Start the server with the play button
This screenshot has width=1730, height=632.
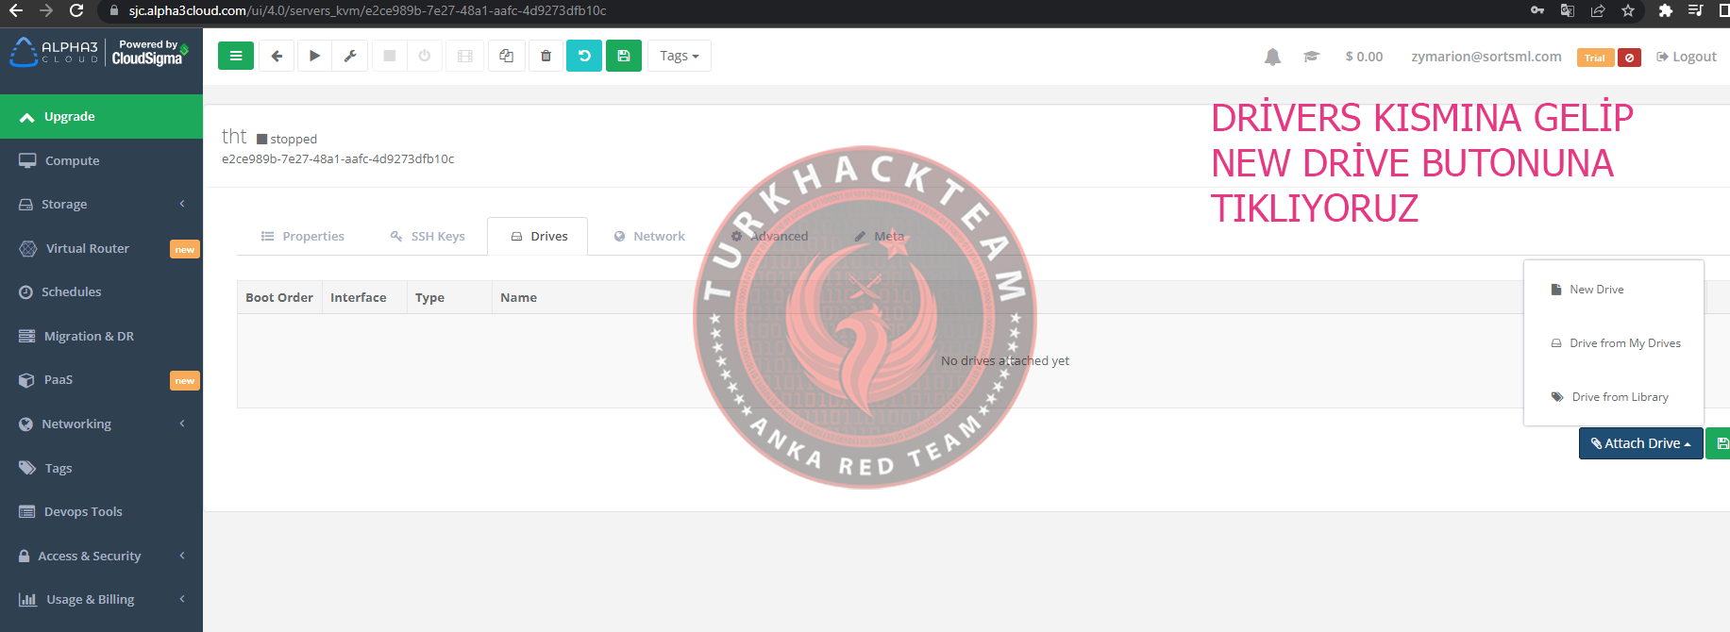click(x=314, y=56)
